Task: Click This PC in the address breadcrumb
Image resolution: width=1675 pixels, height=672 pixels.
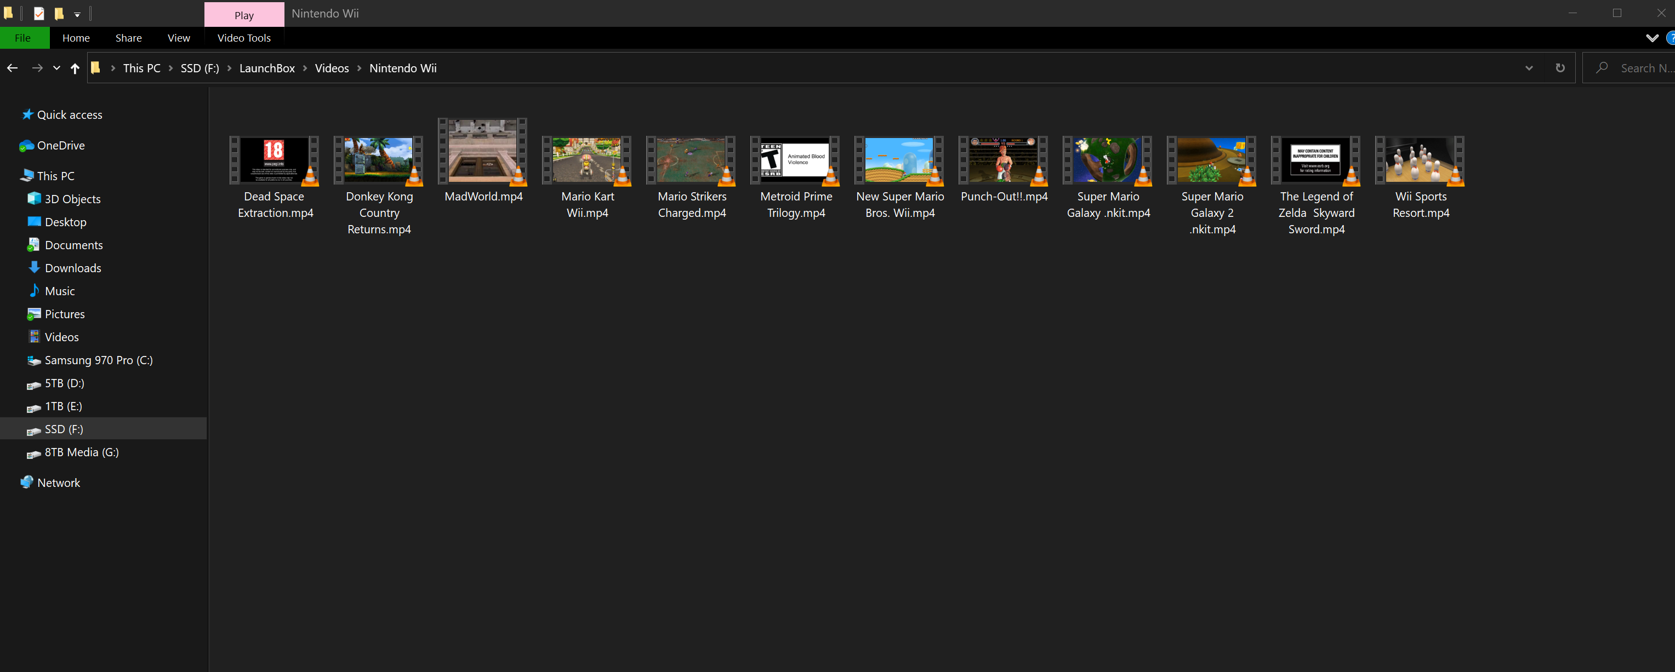Action: click(142, 68)
